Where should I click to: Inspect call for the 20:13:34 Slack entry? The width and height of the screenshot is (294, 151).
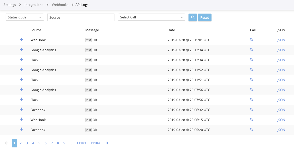[252, 60]
